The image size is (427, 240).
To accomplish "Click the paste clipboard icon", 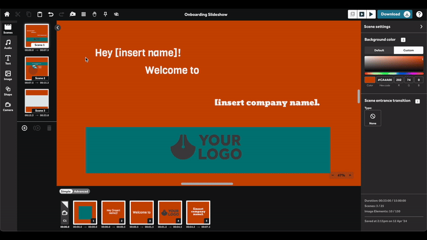I will coord(39,14).
